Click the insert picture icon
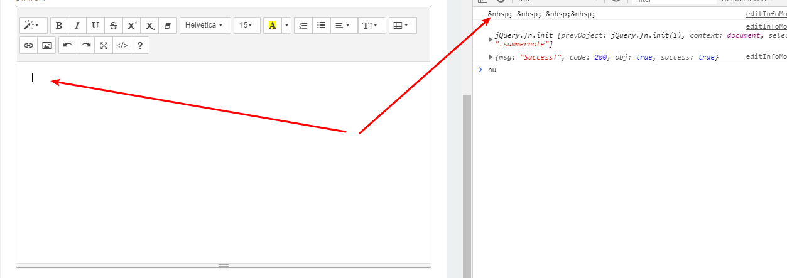 tap(46, 45)
